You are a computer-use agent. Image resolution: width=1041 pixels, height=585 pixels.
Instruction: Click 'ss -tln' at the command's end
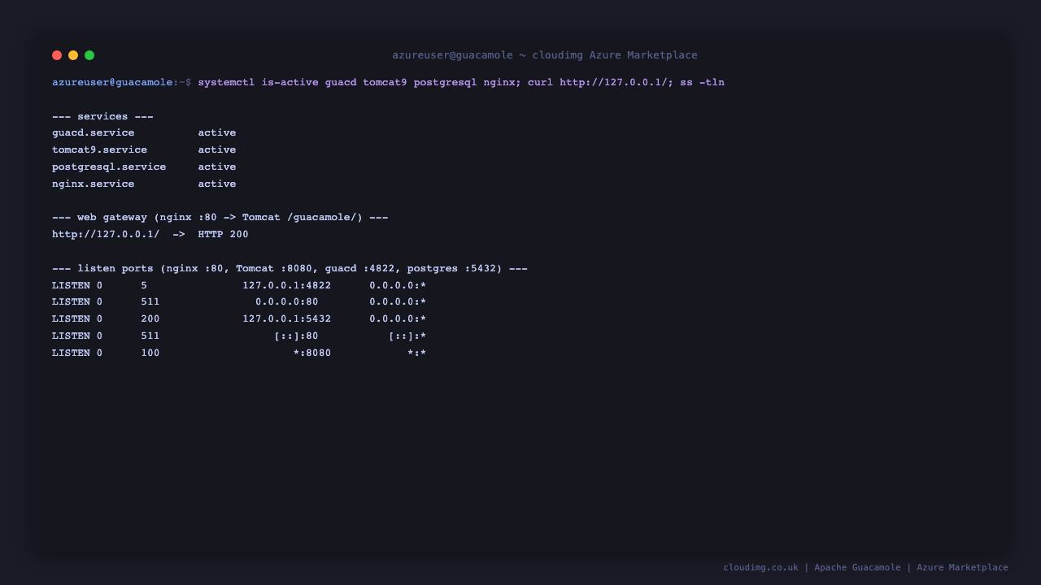[x=702, y=82]
